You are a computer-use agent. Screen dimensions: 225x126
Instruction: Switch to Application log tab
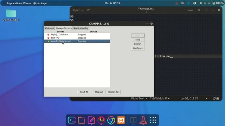tap(81, 28)
